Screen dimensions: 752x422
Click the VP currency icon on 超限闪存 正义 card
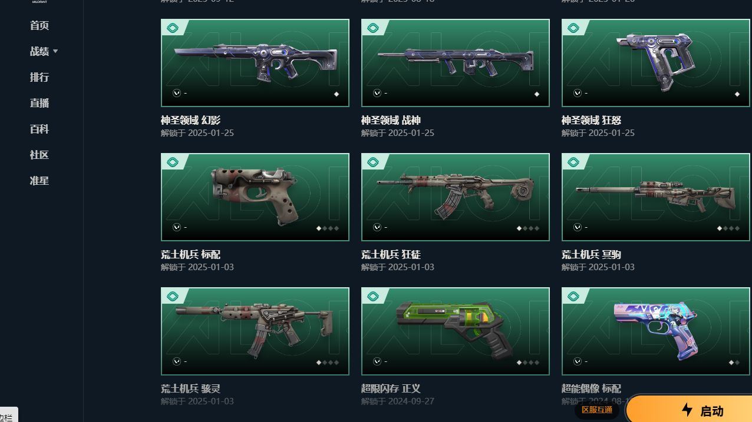(377, 361)
